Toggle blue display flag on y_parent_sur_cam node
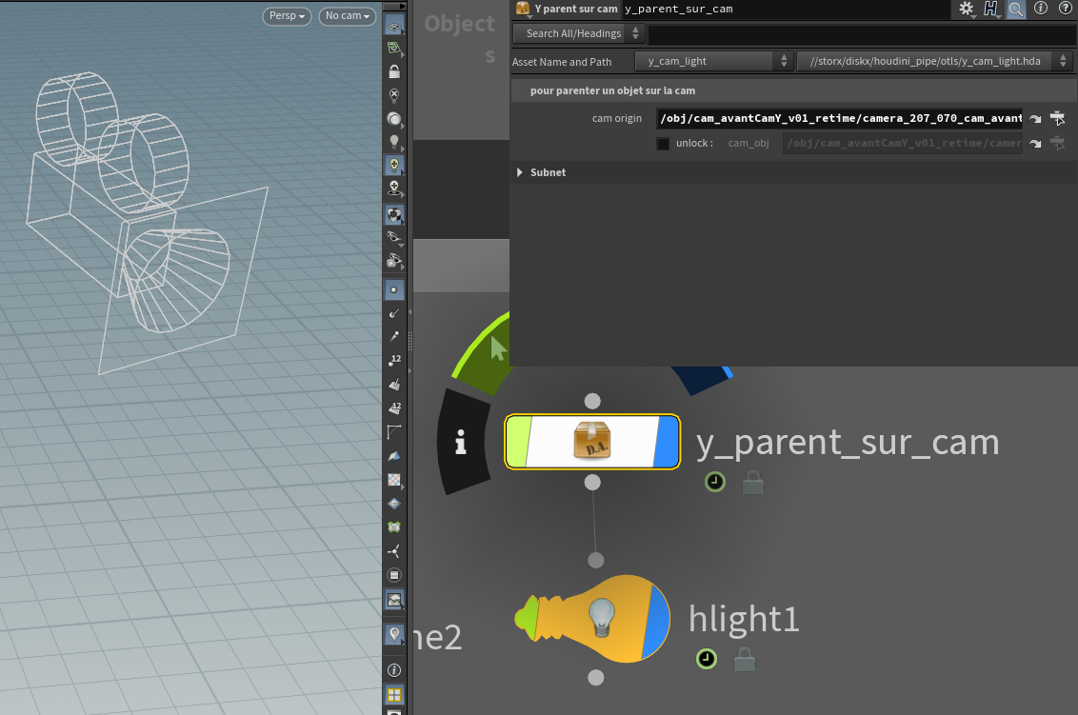Viewport: 1078px width, 715px height. click(x=667, y=442)
